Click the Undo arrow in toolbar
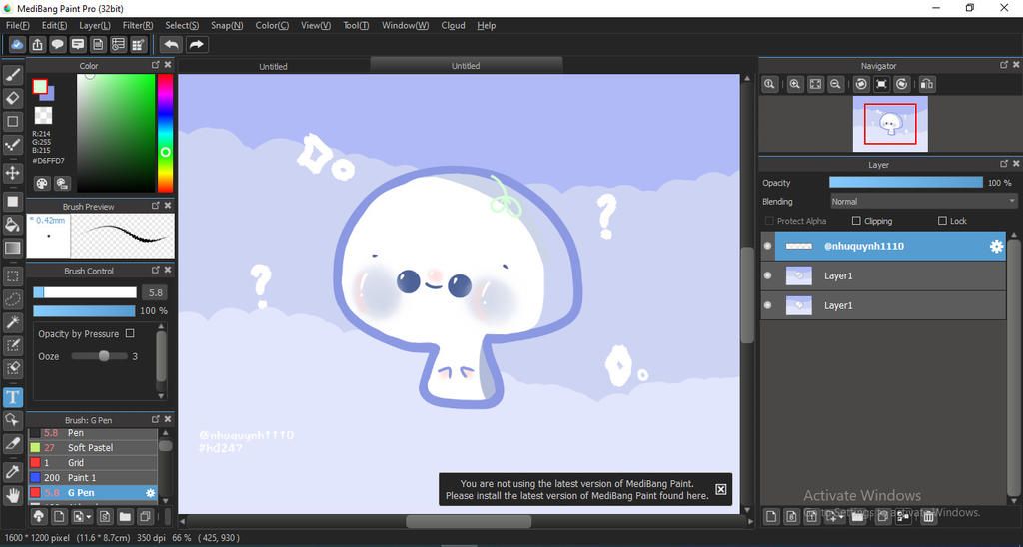The image size is (1023, 547). click(172, 44)
